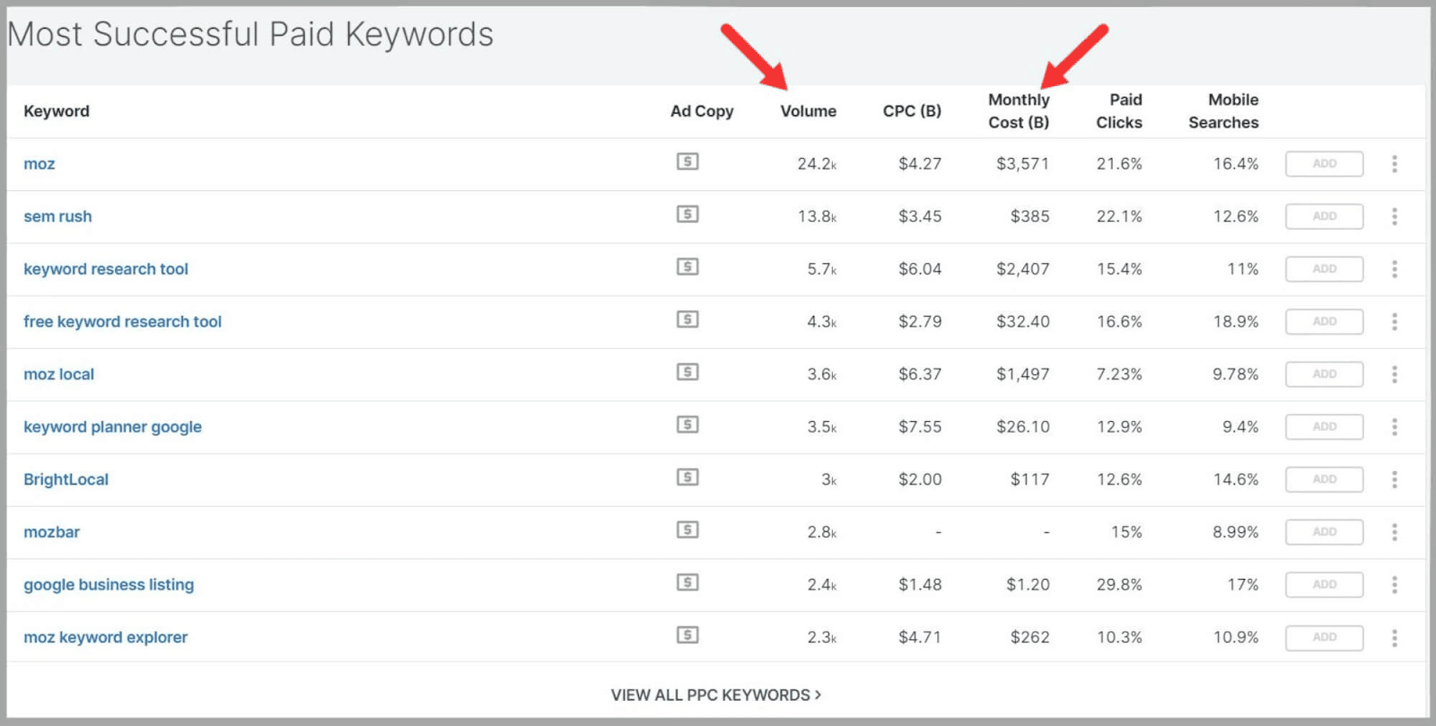Open the moz local keyword link
Screen dimensions: 1436x726
(x=58, y=374)
